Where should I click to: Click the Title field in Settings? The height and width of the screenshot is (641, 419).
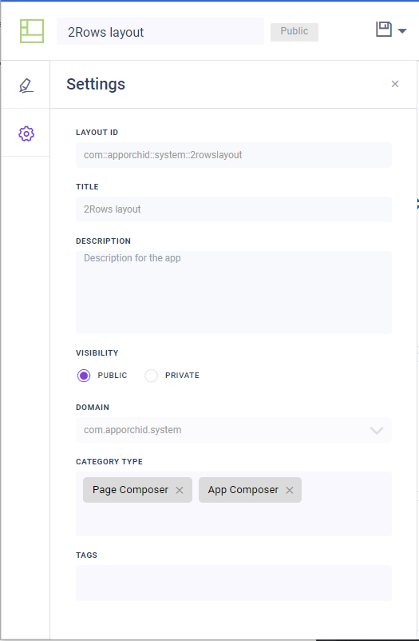point(234,209)
